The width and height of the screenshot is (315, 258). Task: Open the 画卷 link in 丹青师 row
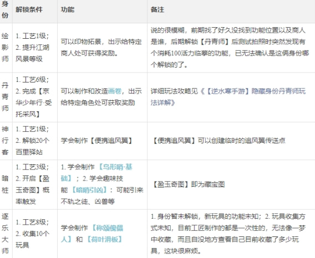115,91
